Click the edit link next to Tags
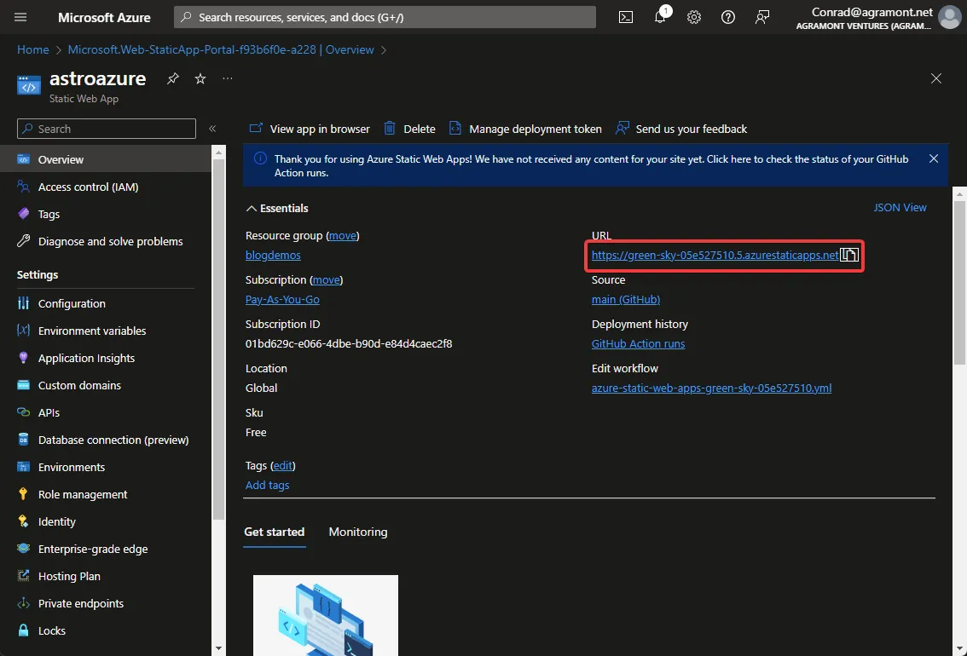This screenshot has width=967, height=656. coord(283,466)
